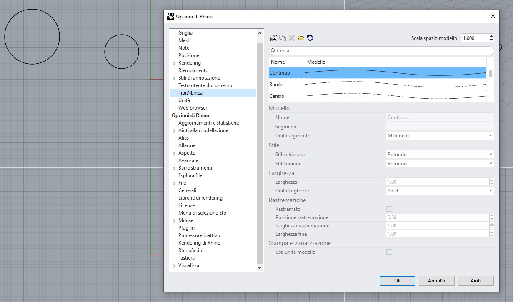Click the import linetypes folder icon
This screenshot has width=513, height=302.
[300, 38]
